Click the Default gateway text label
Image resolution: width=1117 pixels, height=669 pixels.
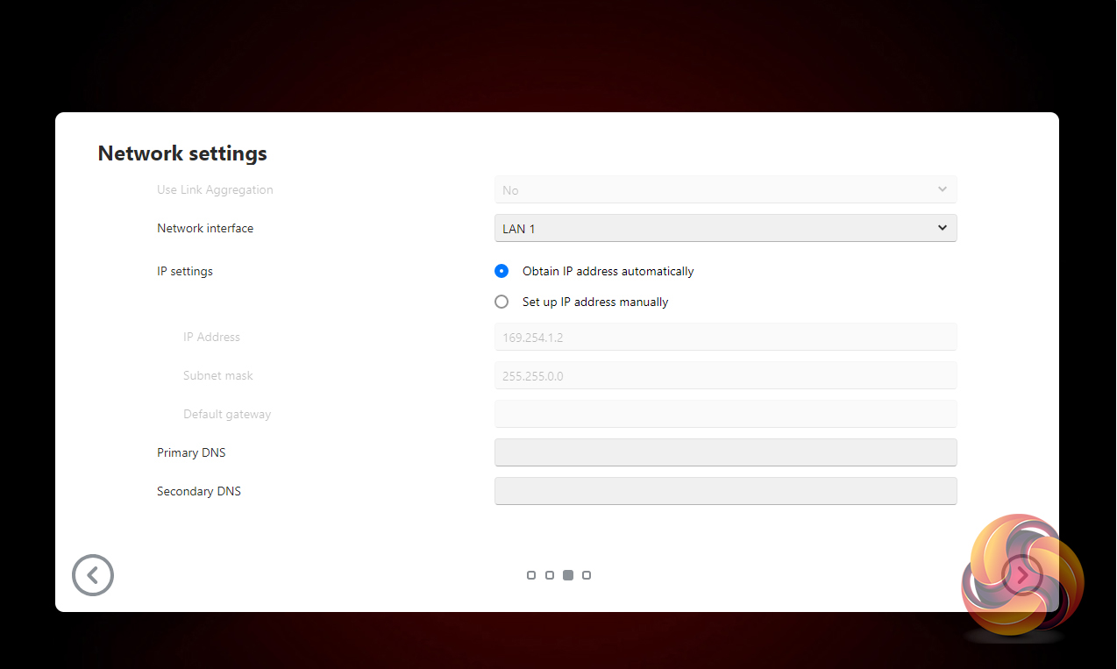tap(227, 414)
